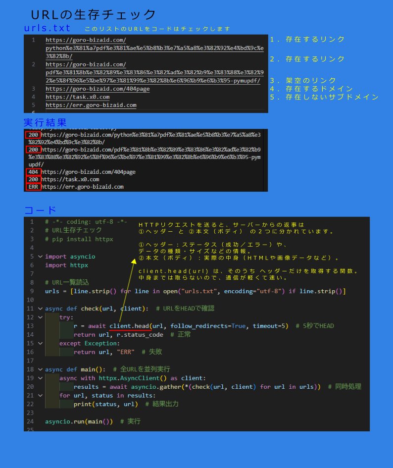Open the goro-bizaid.com/404page link in urls.txt
Viewport: 393px width, 468px height.
tap(98, 89)
